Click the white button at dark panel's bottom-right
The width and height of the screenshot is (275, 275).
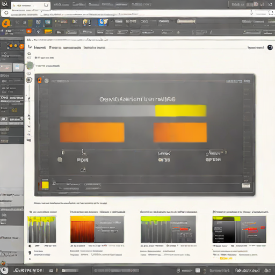click(246, 186)
